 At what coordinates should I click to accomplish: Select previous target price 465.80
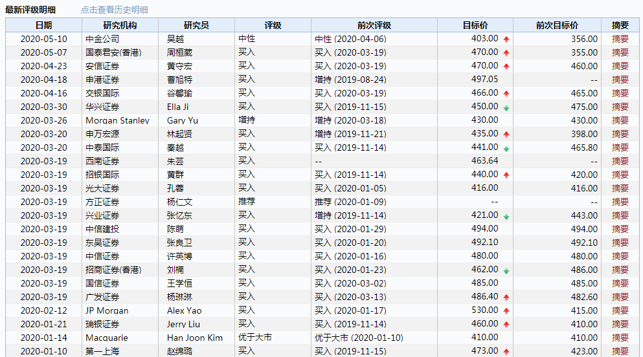584,147
